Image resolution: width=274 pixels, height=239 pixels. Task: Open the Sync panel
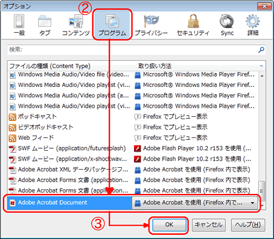pos(227,25)
